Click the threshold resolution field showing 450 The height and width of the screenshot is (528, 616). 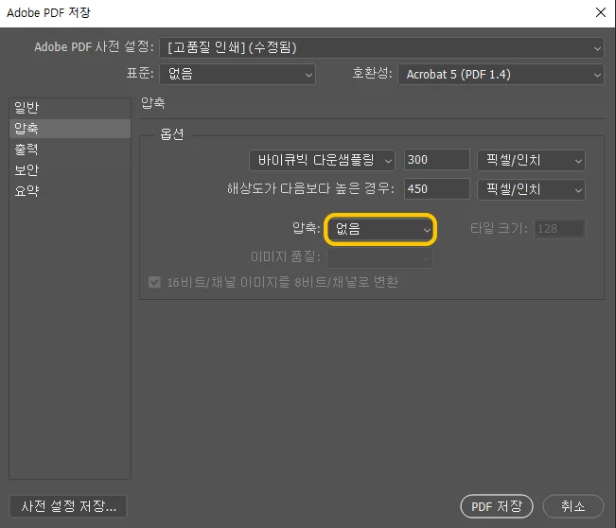[437, 189]
